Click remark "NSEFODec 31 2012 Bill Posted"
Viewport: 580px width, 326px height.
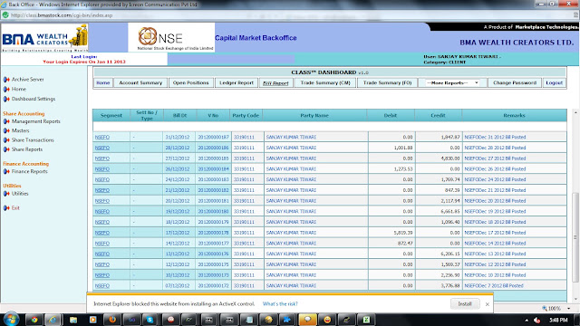[495, 137]
